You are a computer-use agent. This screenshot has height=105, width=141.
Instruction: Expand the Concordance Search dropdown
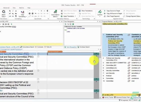(x=58, y=16)
